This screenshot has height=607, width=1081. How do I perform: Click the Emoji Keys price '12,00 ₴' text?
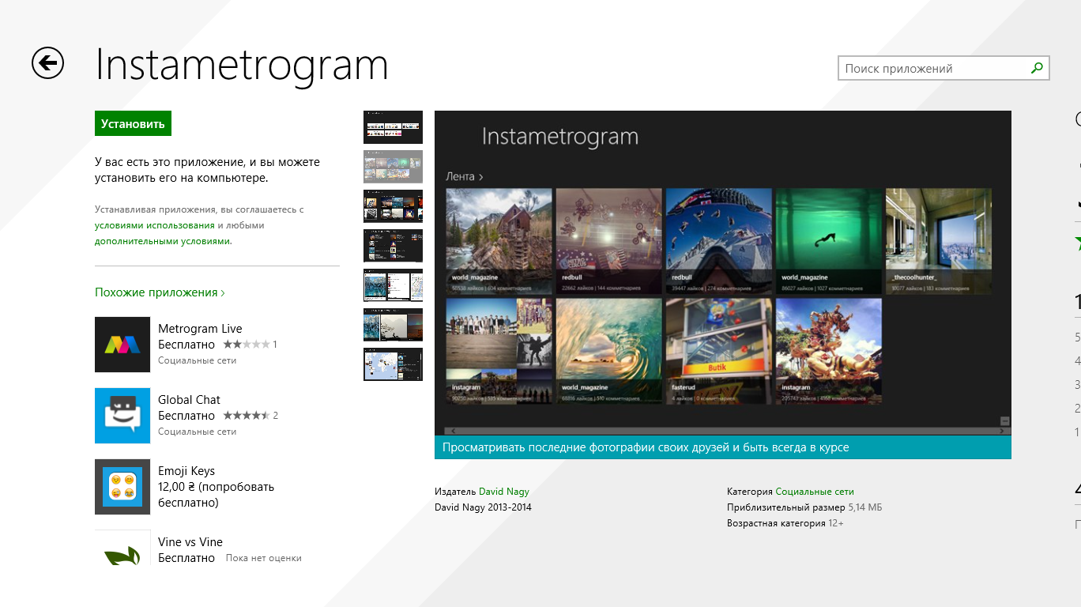click(x=177, y=487)
